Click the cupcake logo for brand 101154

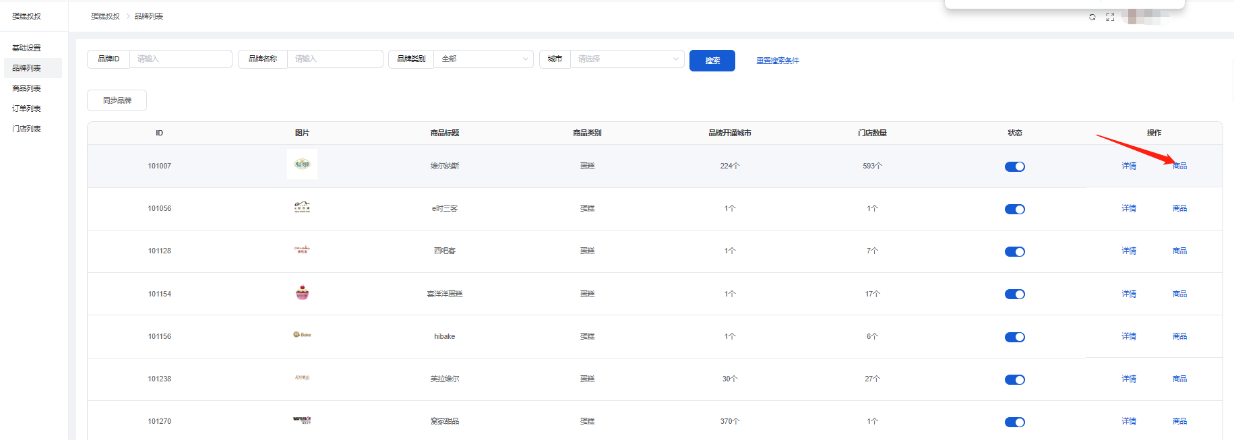302,292
